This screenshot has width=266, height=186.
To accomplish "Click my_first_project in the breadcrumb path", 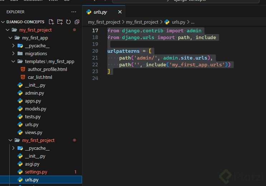I will [x=104, y=22].
